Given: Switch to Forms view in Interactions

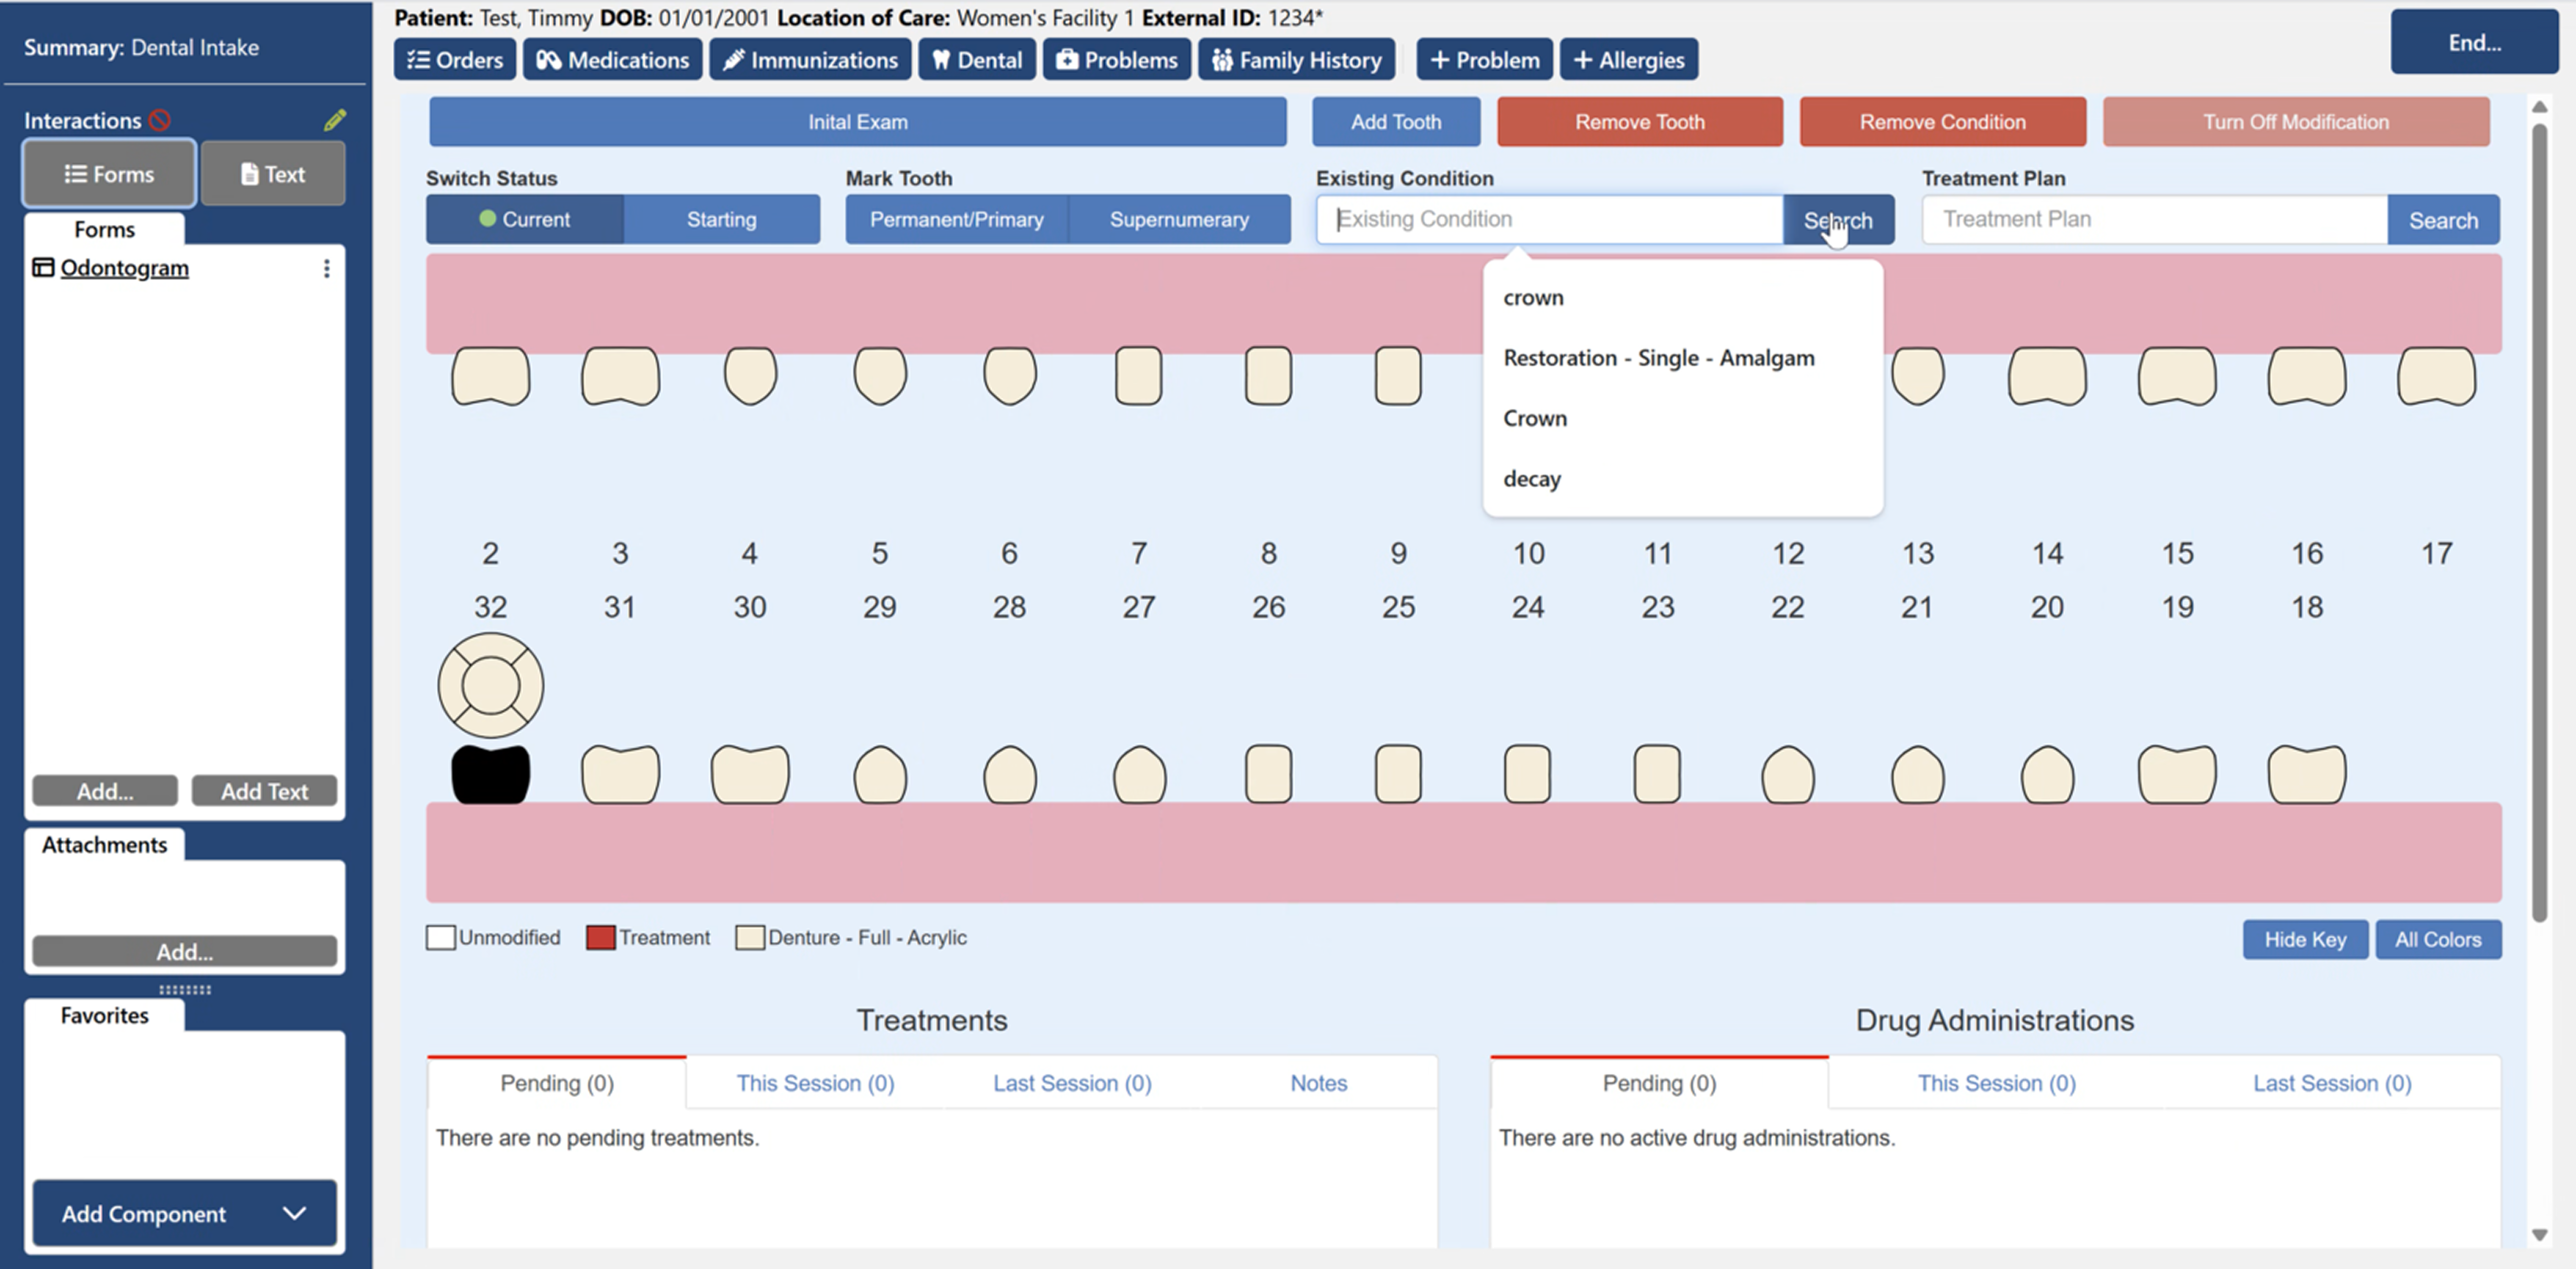Looking at the screenshot, I should click(x=109, y=174).
